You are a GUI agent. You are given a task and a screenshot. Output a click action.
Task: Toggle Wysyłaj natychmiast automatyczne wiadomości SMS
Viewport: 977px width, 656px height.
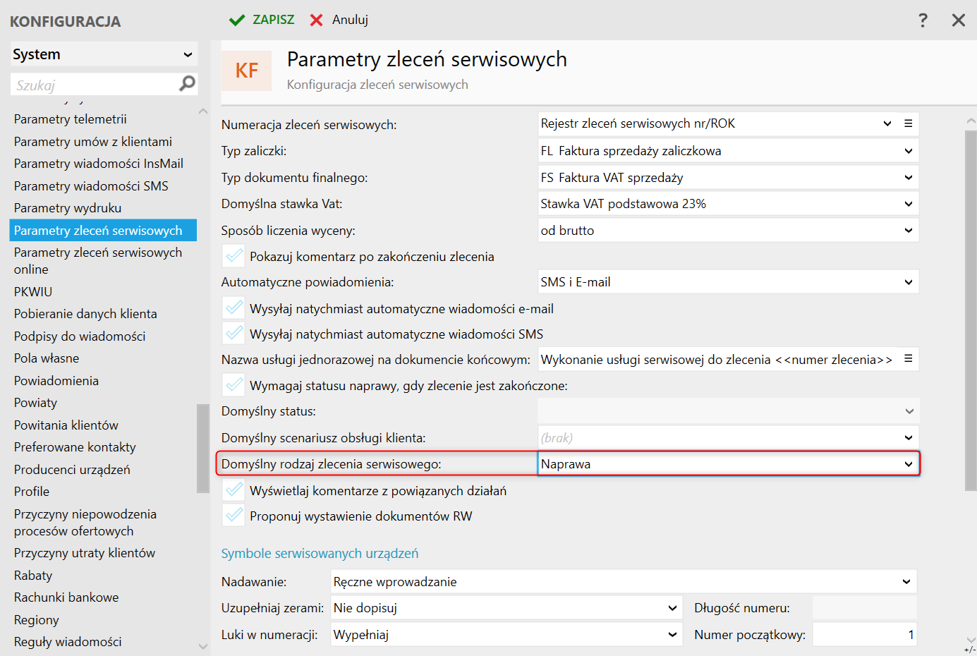[233, 334]
